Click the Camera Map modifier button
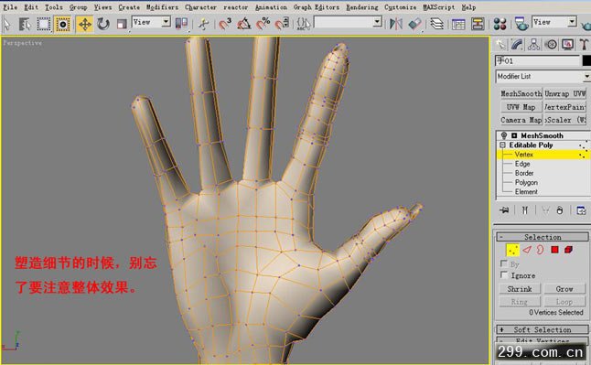The height and width of the screenshot is (365, 591). pos(521,120)
